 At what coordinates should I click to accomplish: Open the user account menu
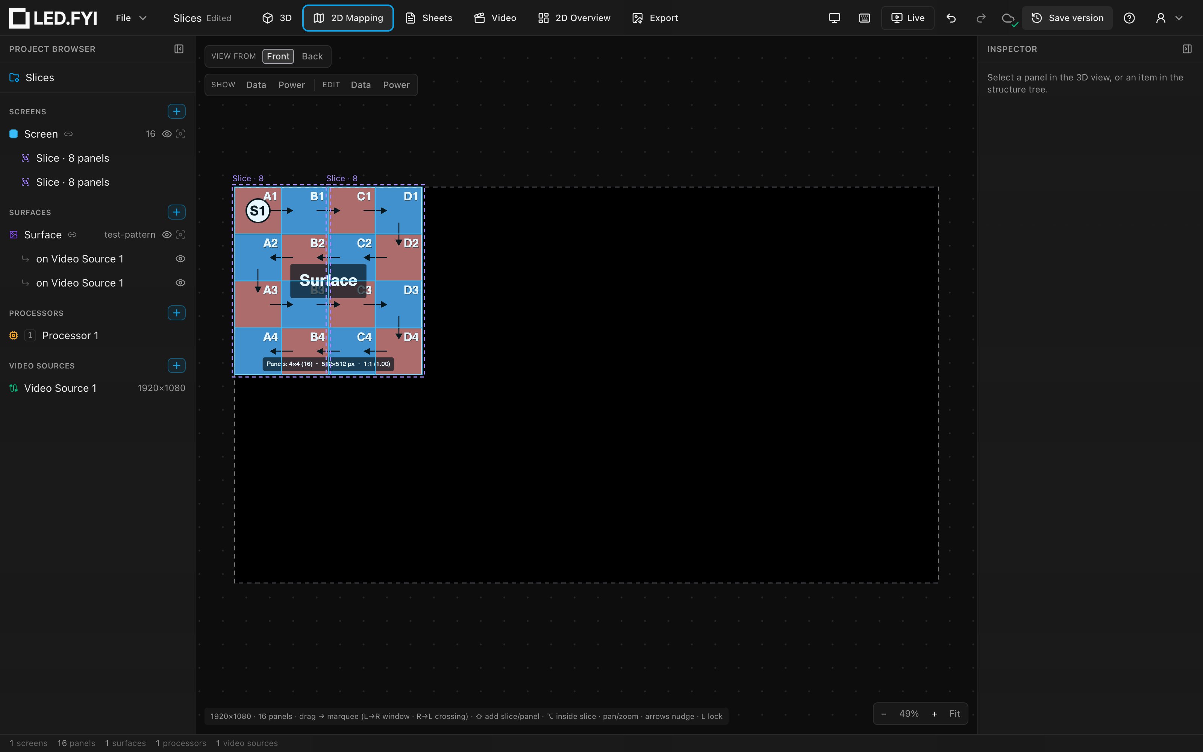tap(1169, 18)
